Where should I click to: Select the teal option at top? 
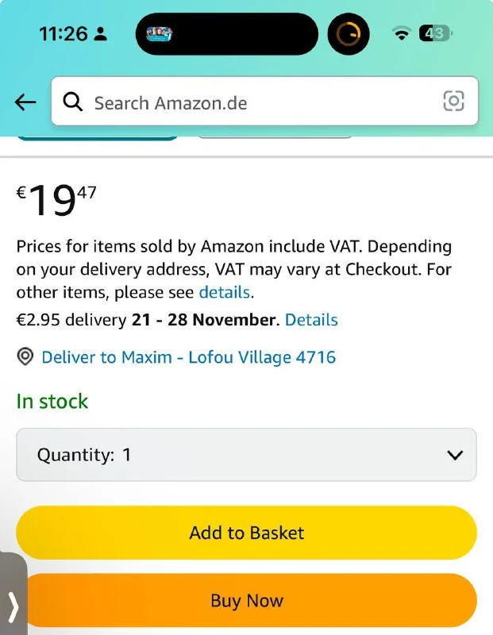click(97, 137)
